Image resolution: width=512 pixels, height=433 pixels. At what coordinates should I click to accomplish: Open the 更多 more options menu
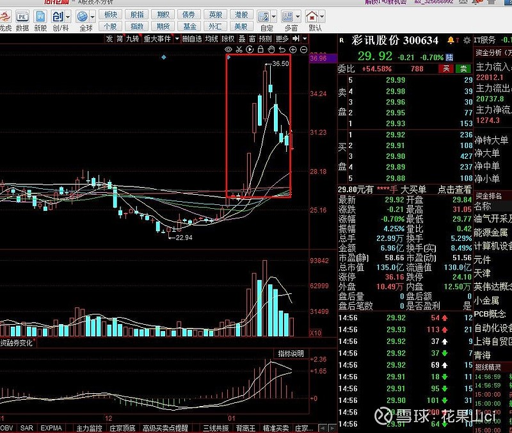pos(282,38)
